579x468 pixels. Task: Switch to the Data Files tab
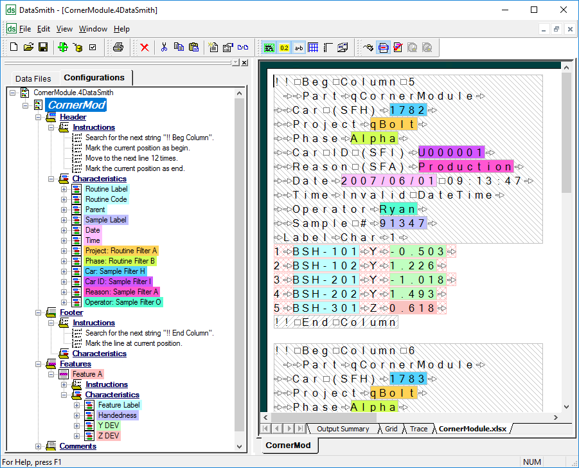click(x=33, y=78)
